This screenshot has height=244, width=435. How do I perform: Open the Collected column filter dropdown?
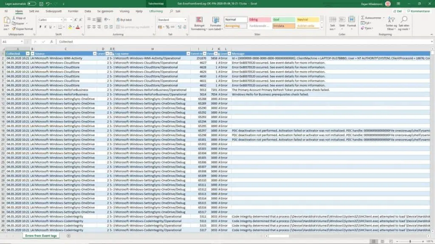(28, 54)
